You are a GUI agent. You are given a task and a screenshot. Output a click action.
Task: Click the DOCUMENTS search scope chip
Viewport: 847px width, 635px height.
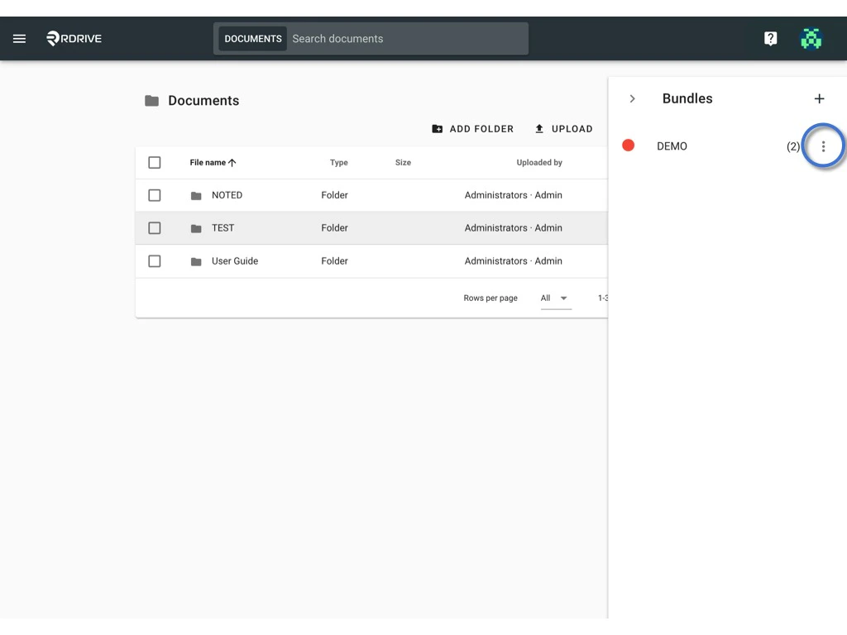coord(253,39)
